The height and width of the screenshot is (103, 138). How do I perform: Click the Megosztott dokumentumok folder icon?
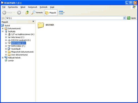click(x=9, y=52)
